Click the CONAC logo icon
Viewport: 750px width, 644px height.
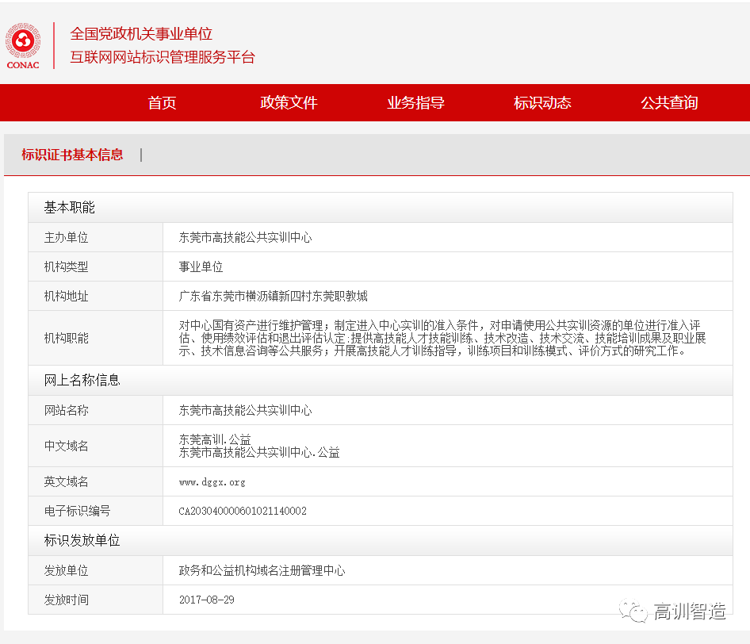(23, 46)
